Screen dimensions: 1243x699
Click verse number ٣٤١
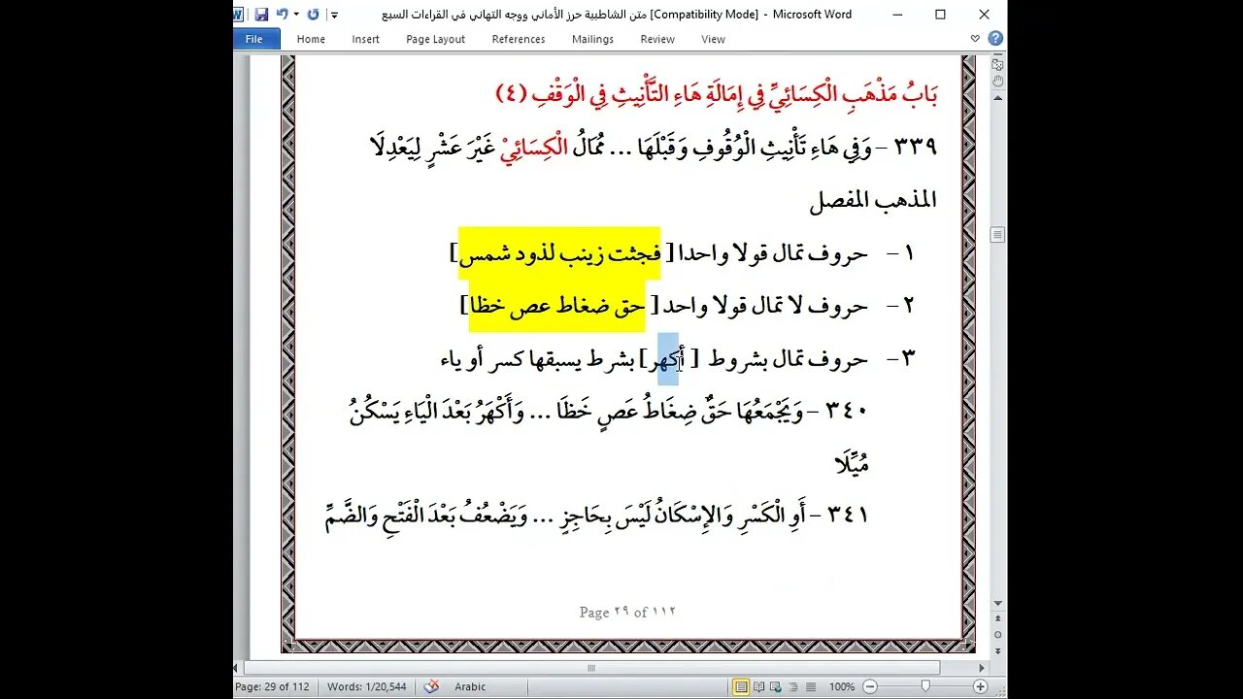click(x=847, y=515)
